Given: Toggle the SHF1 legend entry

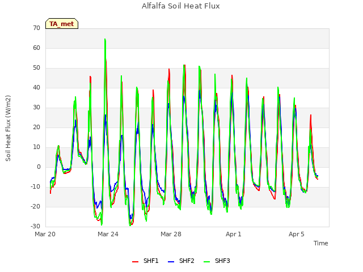Looking at the screenshot, I should (x=145, y=261).
